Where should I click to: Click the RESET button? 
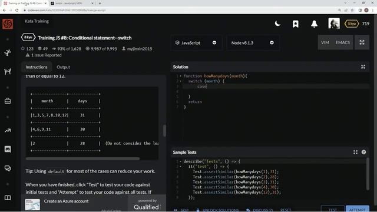tap(285, 210)
